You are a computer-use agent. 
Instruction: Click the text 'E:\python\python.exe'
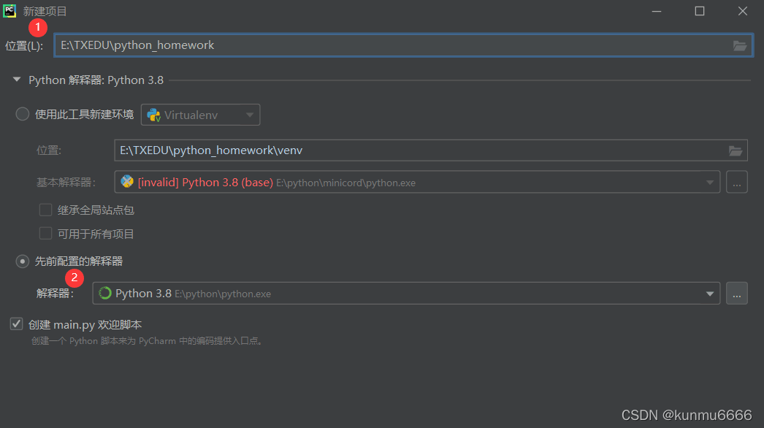(x=223, y=294)
